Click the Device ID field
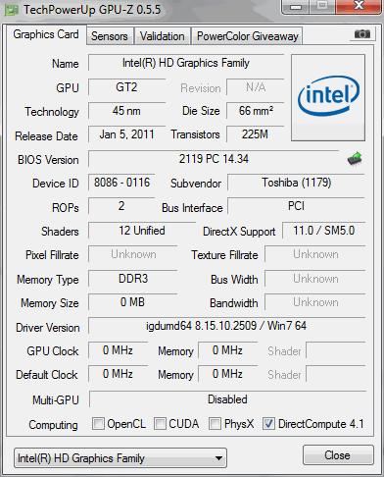Image resolution: width=384 pixels, height=477 pixels. coord(121,183)
